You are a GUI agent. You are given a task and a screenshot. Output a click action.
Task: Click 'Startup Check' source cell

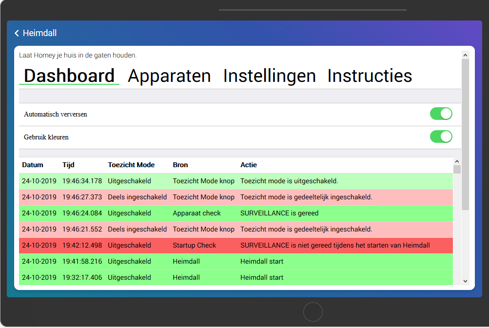(x=195, y=245)
